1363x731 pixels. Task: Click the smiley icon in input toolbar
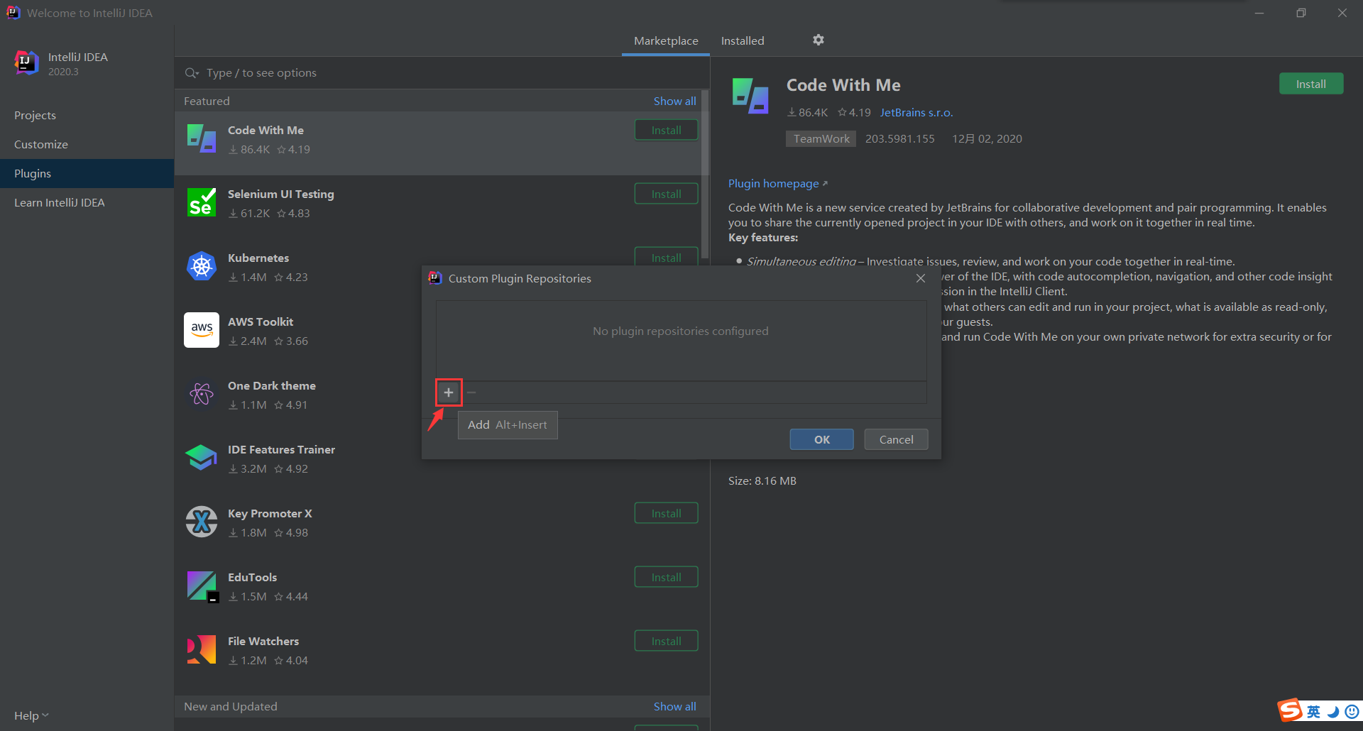click(1352, 712)
